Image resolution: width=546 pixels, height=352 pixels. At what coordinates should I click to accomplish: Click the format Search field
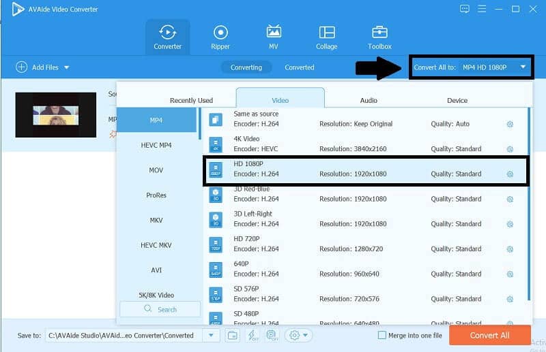(x=160, y=309)
